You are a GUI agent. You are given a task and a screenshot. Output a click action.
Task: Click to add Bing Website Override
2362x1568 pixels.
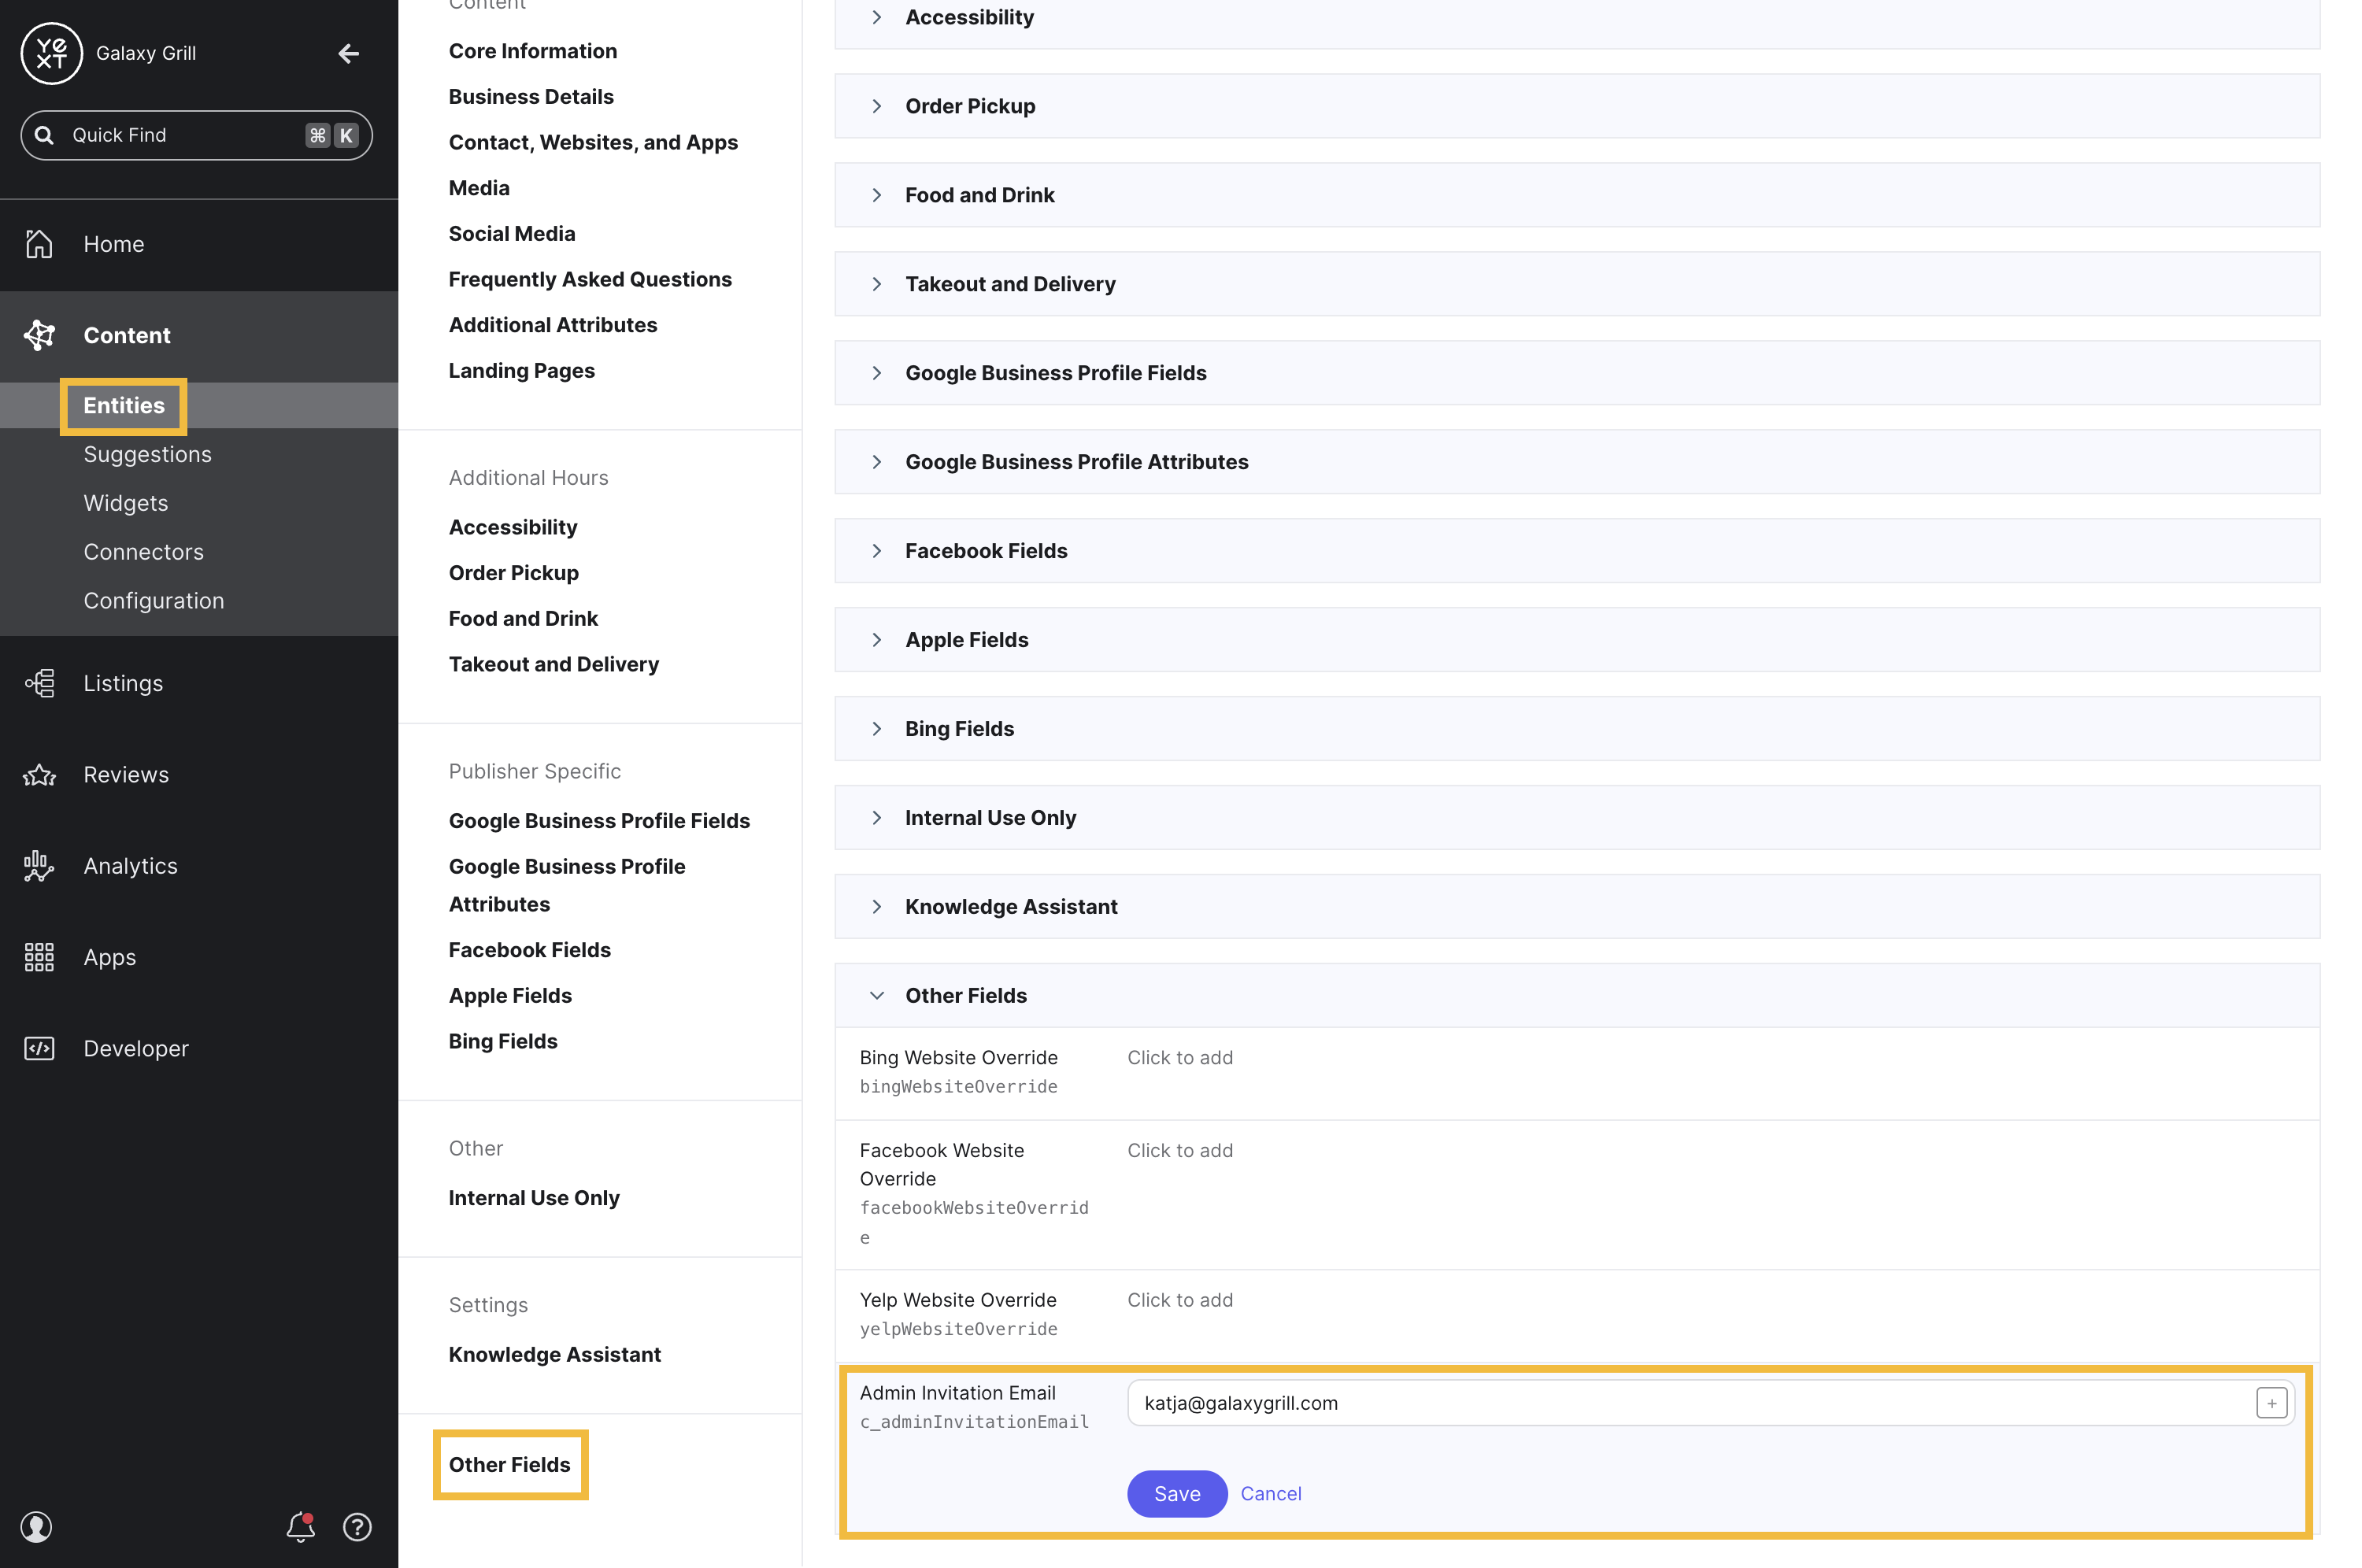tap(1179, 1057)
